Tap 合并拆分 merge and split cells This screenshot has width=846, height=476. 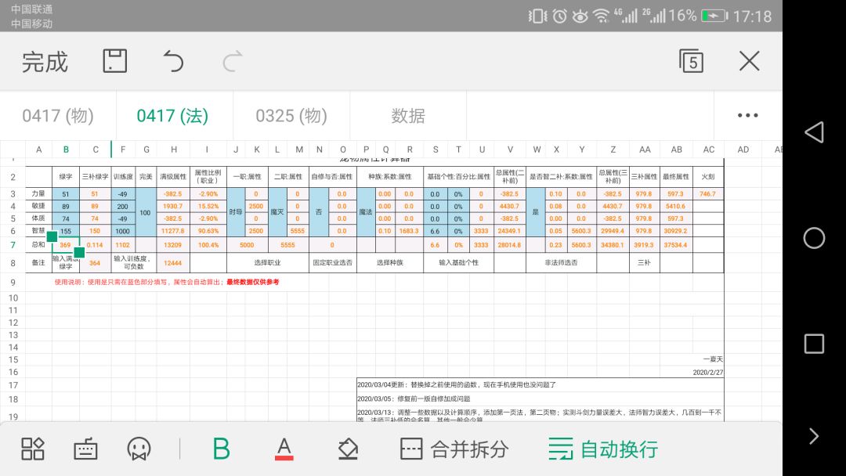[454, 449]
